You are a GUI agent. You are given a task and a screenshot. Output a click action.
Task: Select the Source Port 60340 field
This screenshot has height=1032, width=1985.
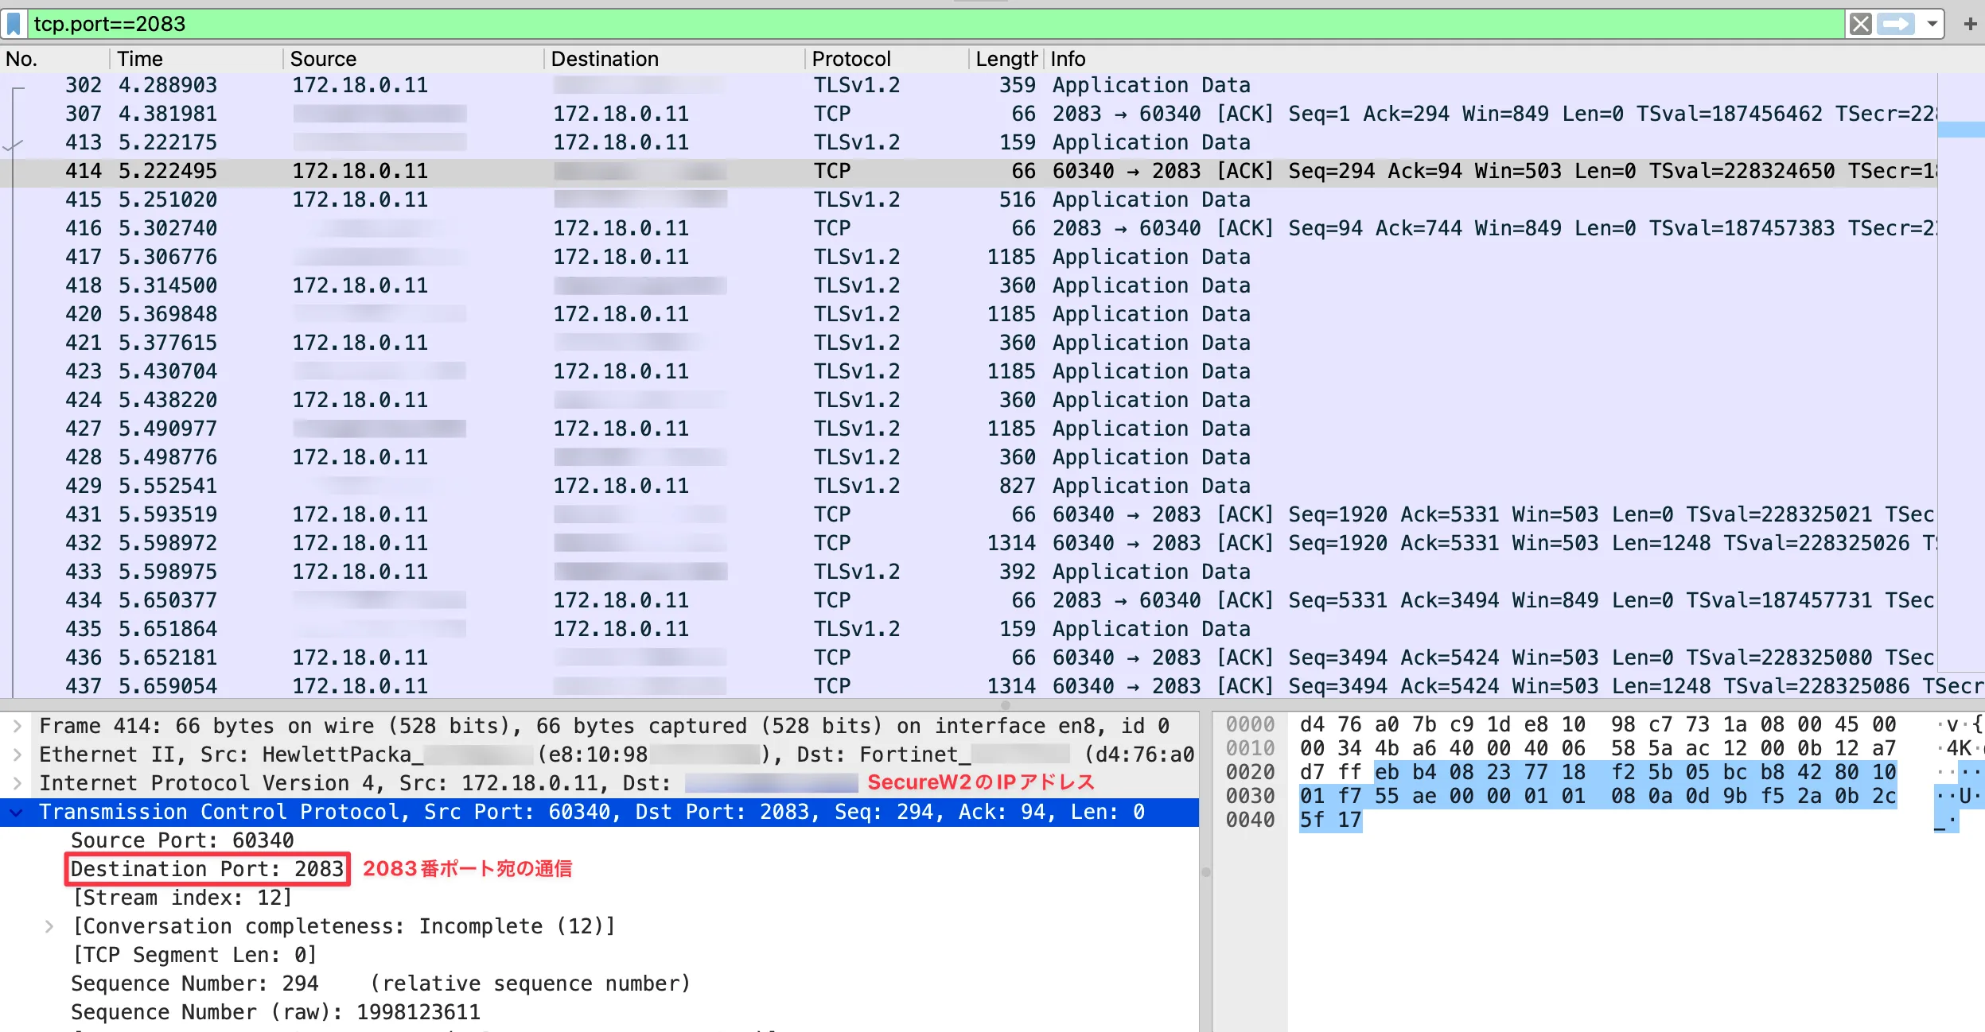(x=182, y=840)
